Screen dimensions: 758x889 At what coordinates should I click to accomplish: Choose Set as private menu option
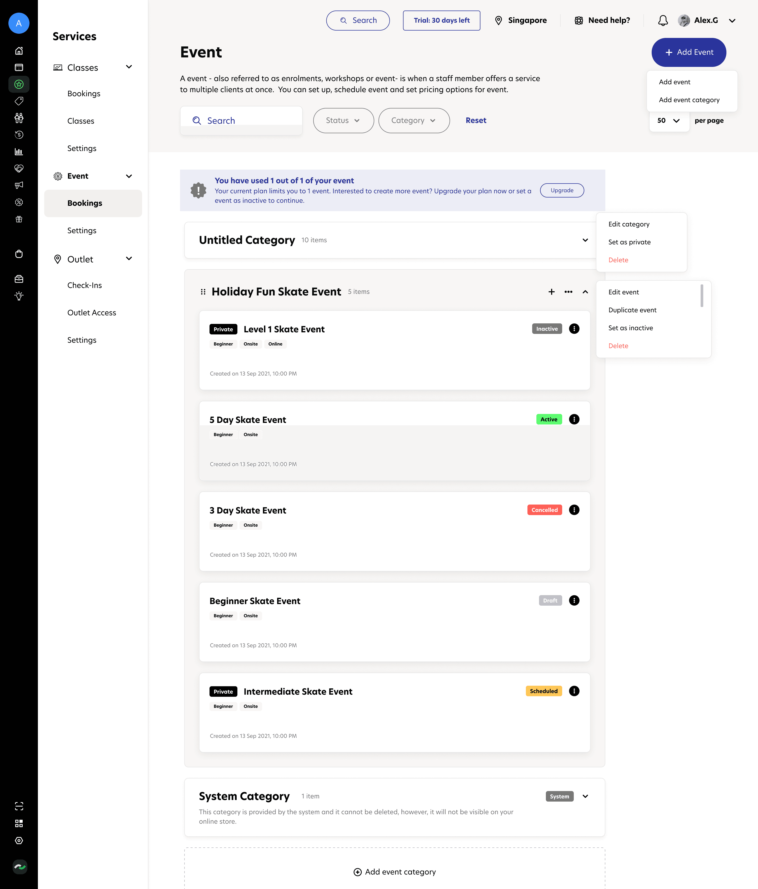tap(629, 242)
